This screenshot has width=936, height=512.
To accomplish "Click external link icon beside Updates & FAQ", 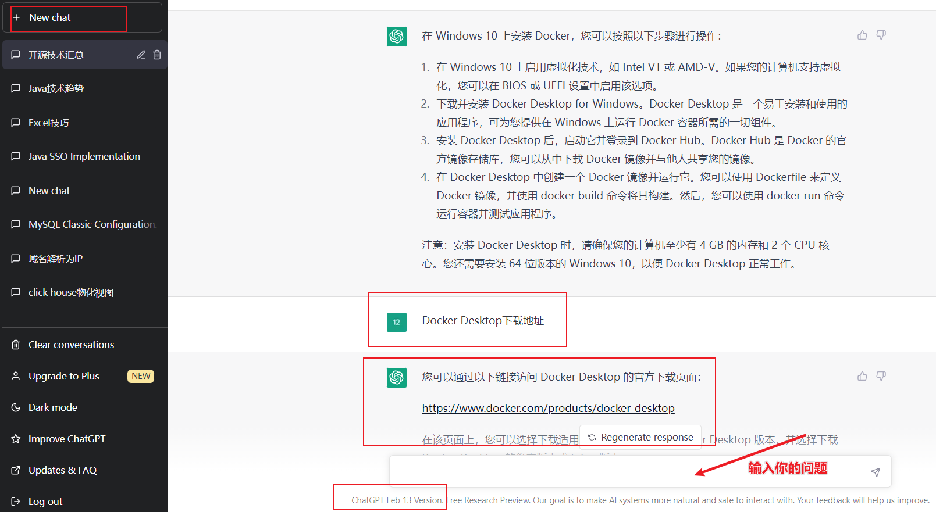I will point(16,470).
